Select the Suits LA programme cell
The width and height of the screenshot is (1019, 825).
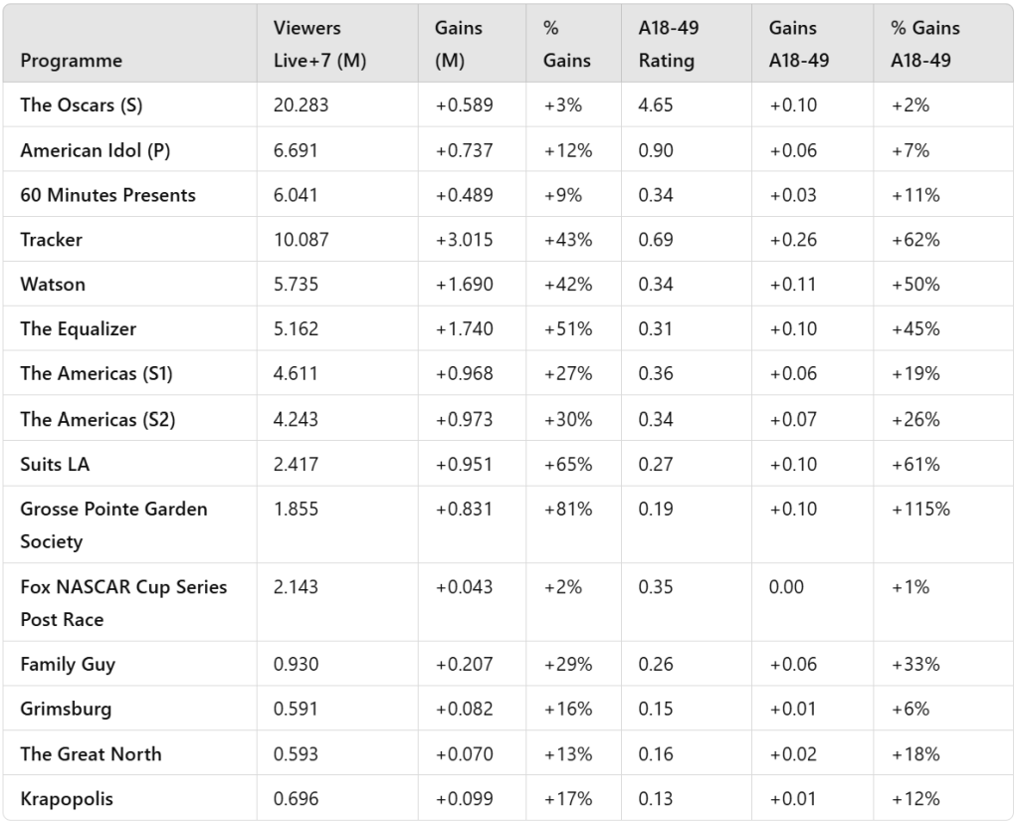pyautogui.click(x=56, y=464)
